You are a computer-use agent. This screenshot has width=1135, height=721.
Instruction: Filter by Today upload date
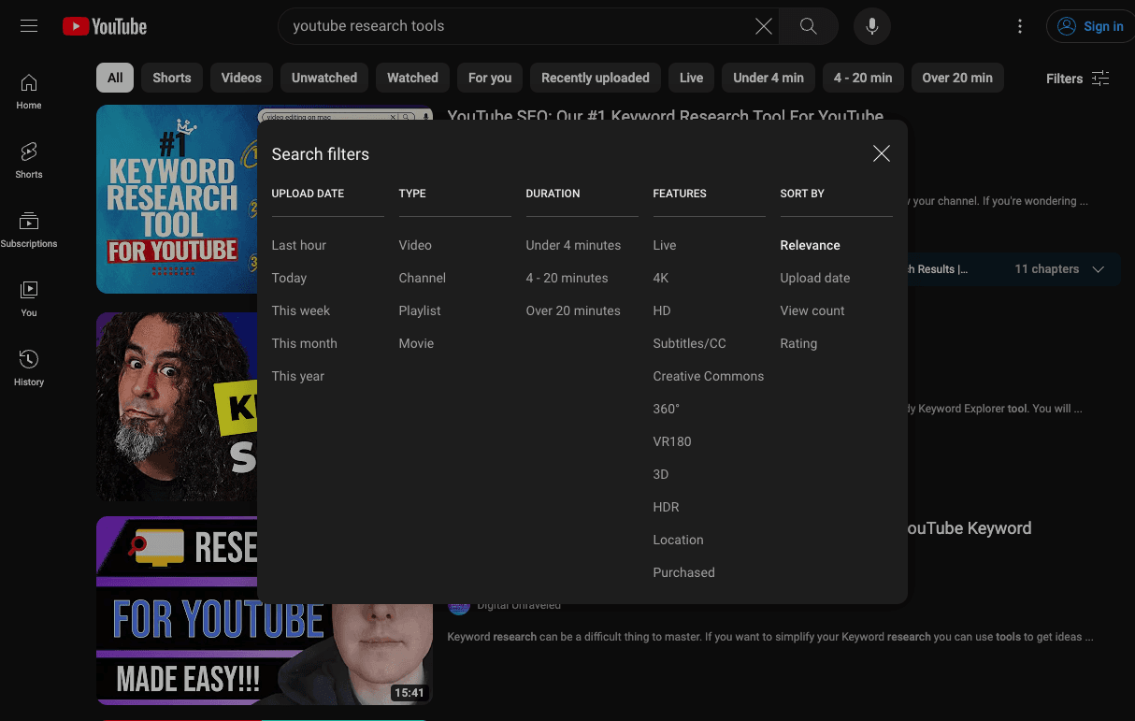(x=289, y=278)
